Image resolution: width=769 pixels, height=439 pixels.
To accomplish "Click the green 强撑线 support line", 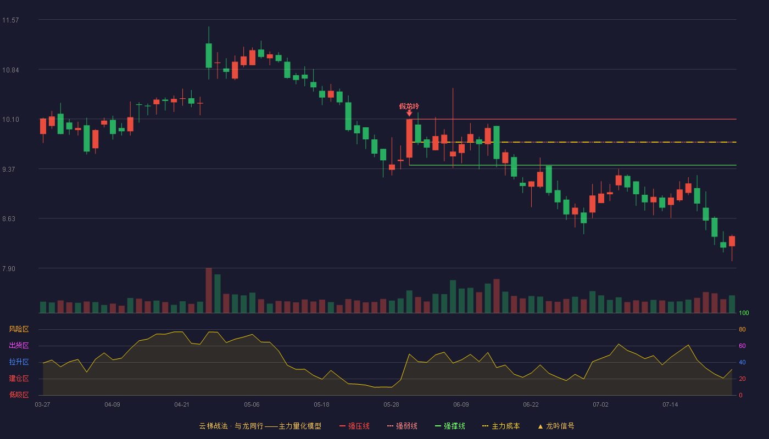I will click(573, 165).
